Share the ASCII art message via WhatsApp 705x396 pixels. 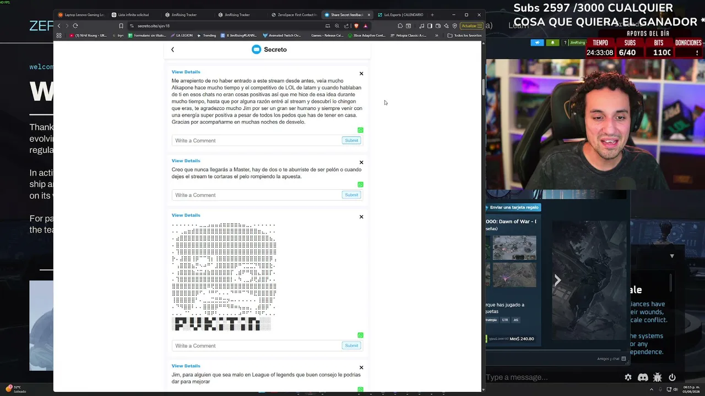(x=360, y=335)
